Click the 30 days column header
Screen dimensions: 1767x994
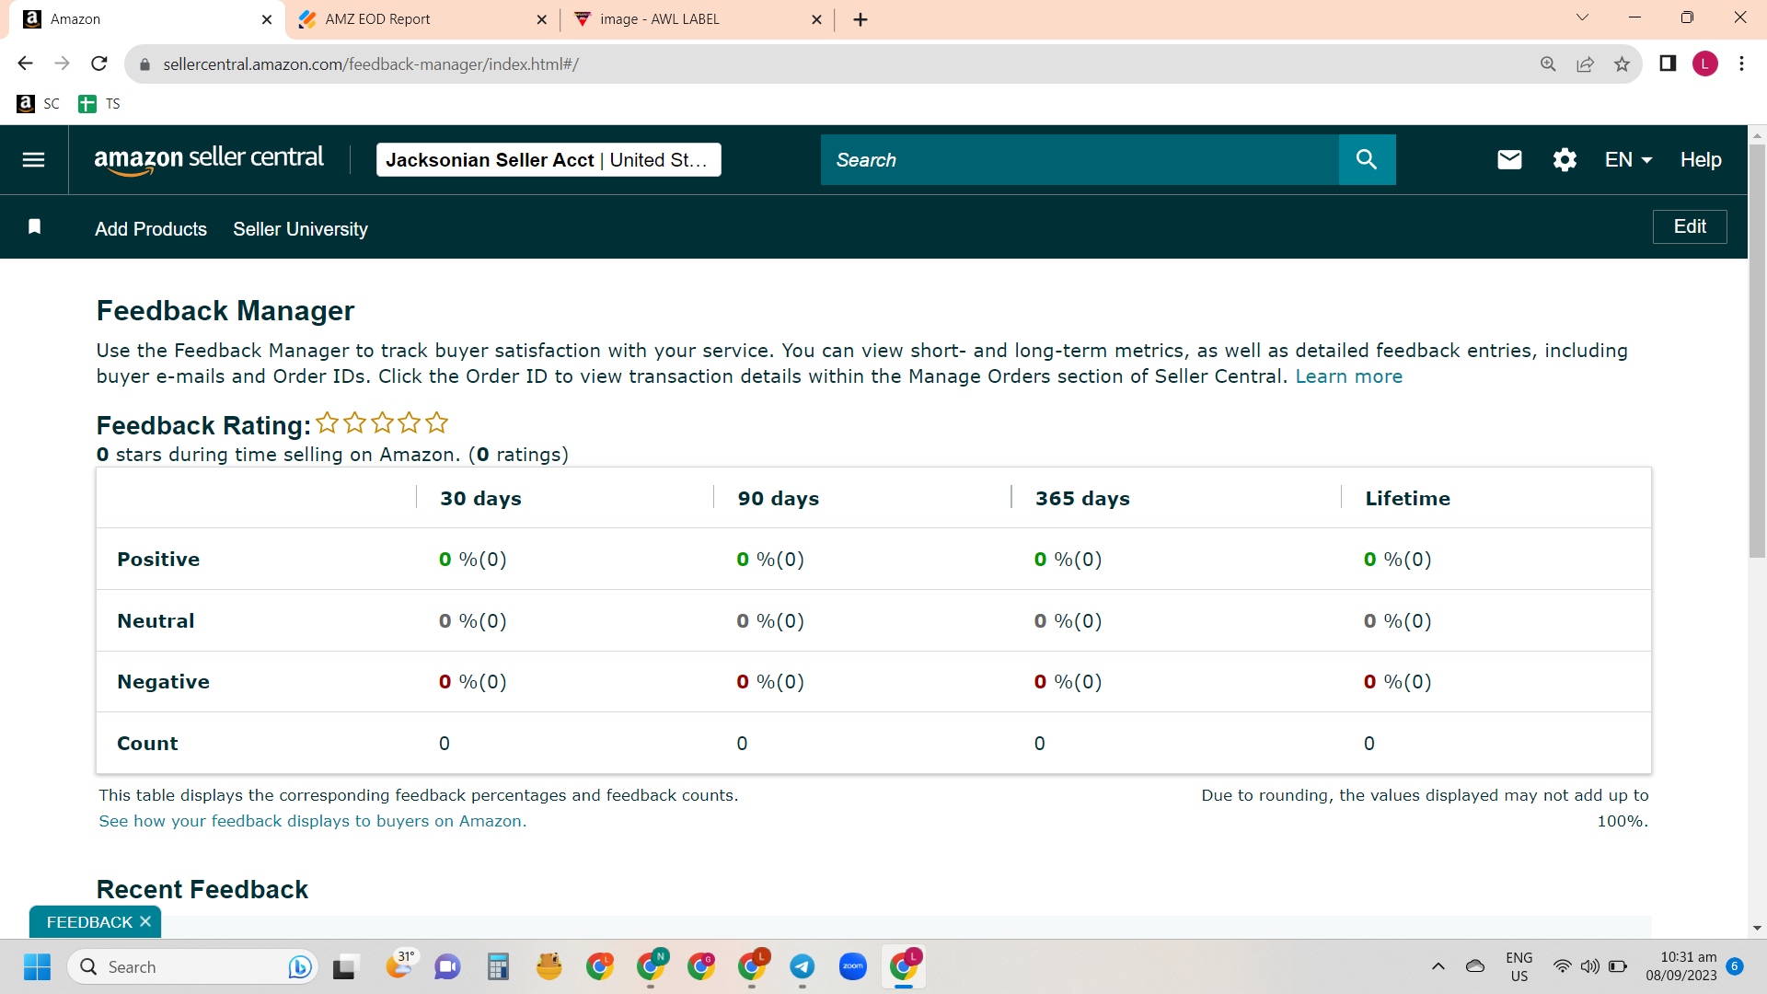click(x=480, y=499)
